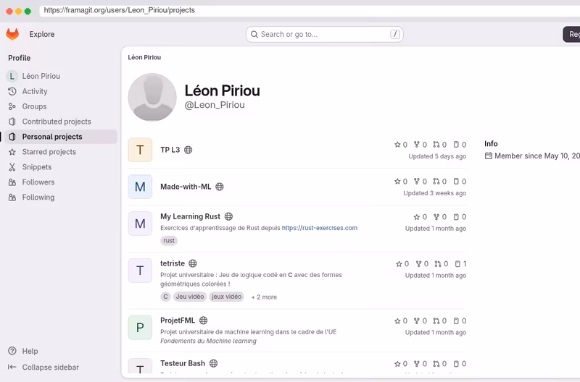Image resolution: width=580 pixels, height=382 pixels.
Task: Open the Made-with-ML project
Action: [x=186, y=187]
